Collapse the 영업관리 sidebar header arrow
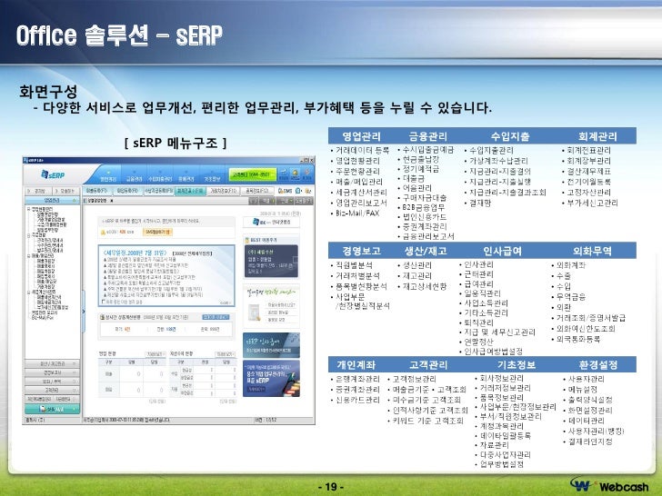Screen dimensions: 662x496 (74, 201)
